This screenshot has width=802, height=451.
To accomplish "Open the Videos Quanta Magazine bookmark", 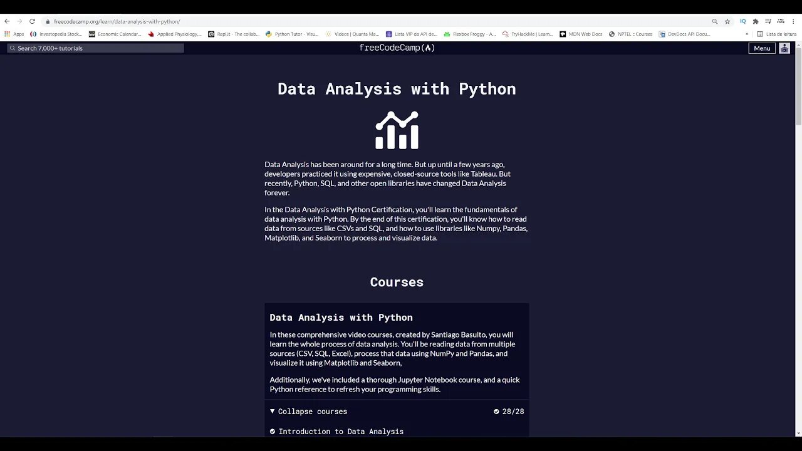I will [x=352, y=34].
